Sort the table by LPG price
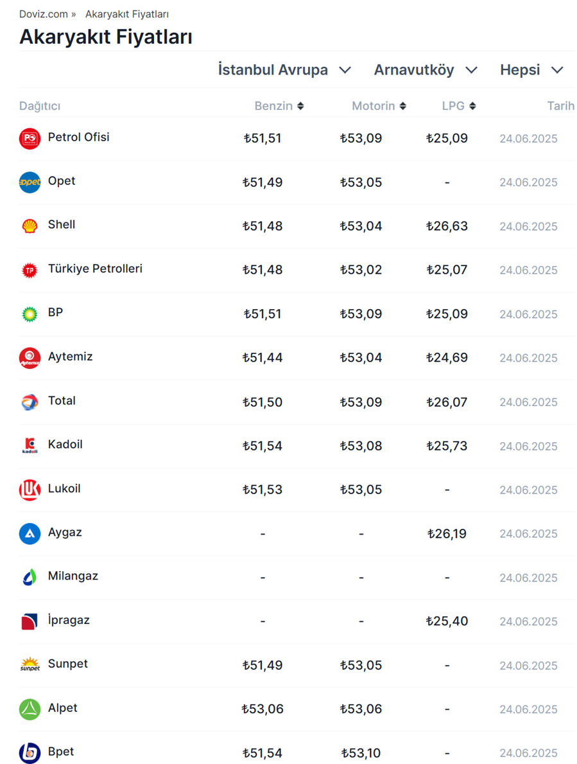The height and width of the screenshot is (764, 577). [459, 106]
